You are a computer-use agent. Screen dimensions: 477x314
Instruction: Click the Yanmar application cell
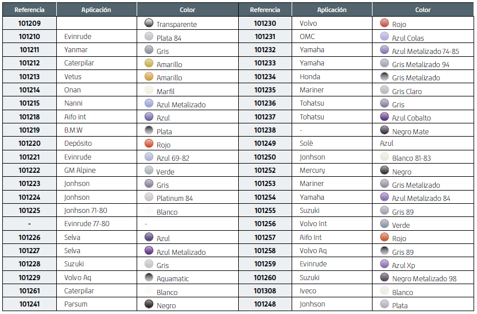76,50
